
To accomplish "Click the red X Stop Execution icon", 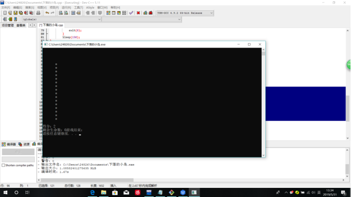I will (138, 13).
